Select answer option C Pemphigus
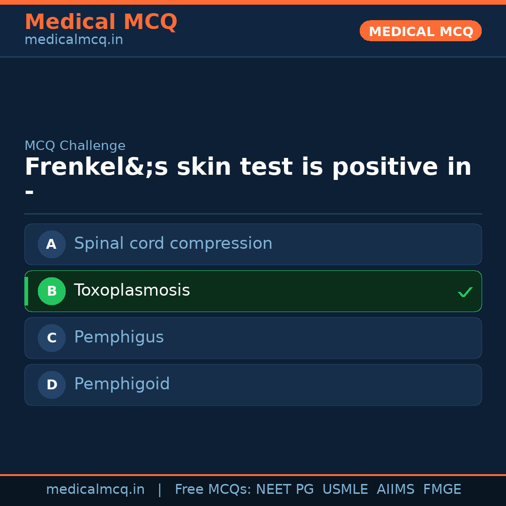 click(253, 338)
